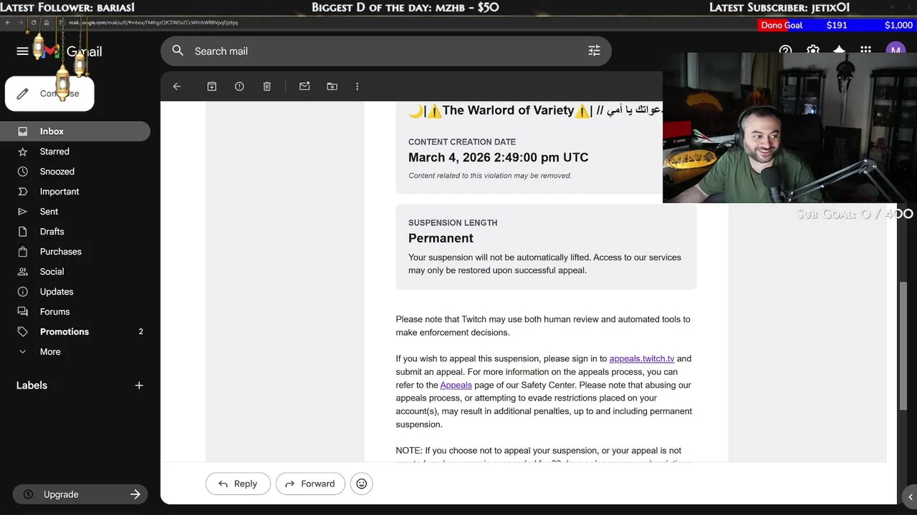Click the browser back arrow
Viewport: 917px width, 515px height.
tap(8, 23)
